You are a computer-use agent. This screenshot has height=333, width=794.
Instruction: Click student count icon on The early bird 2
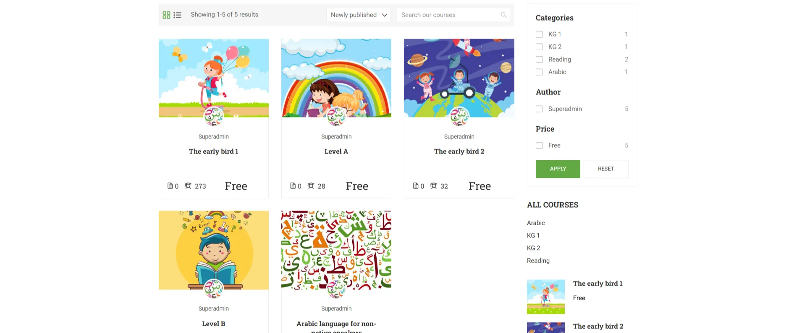(x=434, y=186)
